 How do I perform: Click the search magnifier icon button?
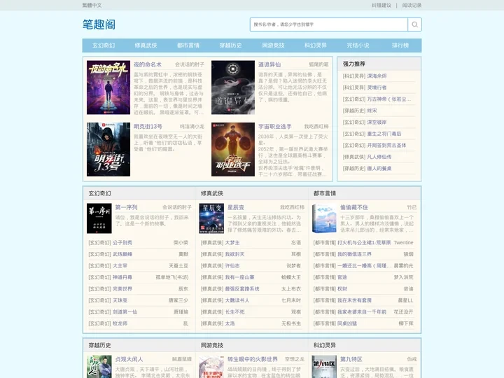tap(414, 24)
